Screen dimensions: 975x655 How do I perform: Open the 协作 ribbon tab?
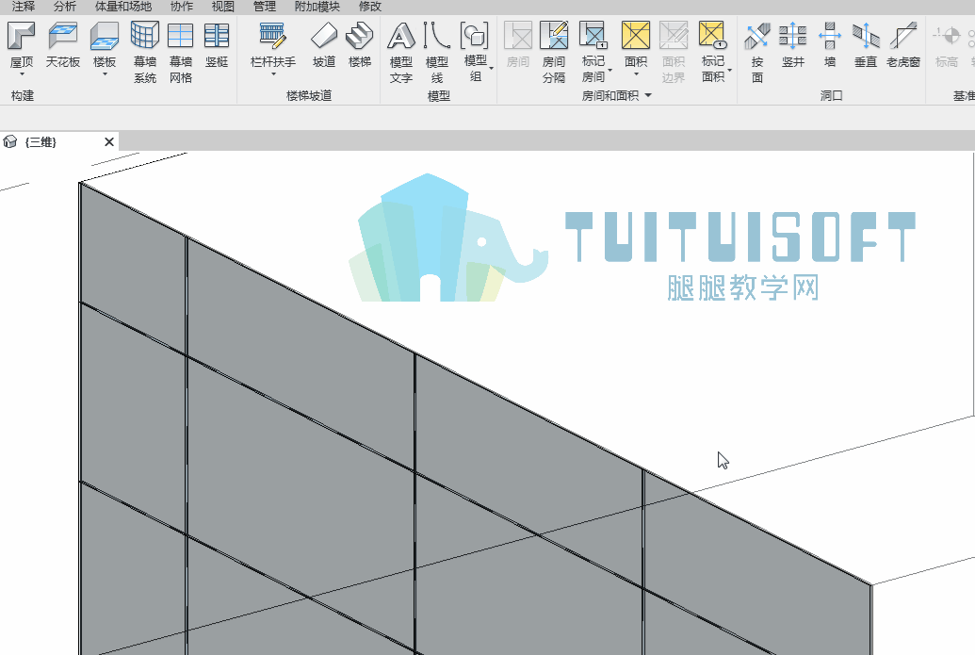click(x=182, y=7)
